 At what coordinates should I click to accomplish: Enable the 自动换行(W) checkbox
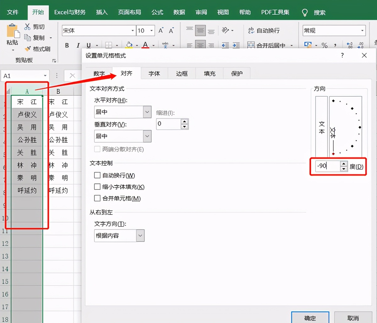[x=97, y=175]
